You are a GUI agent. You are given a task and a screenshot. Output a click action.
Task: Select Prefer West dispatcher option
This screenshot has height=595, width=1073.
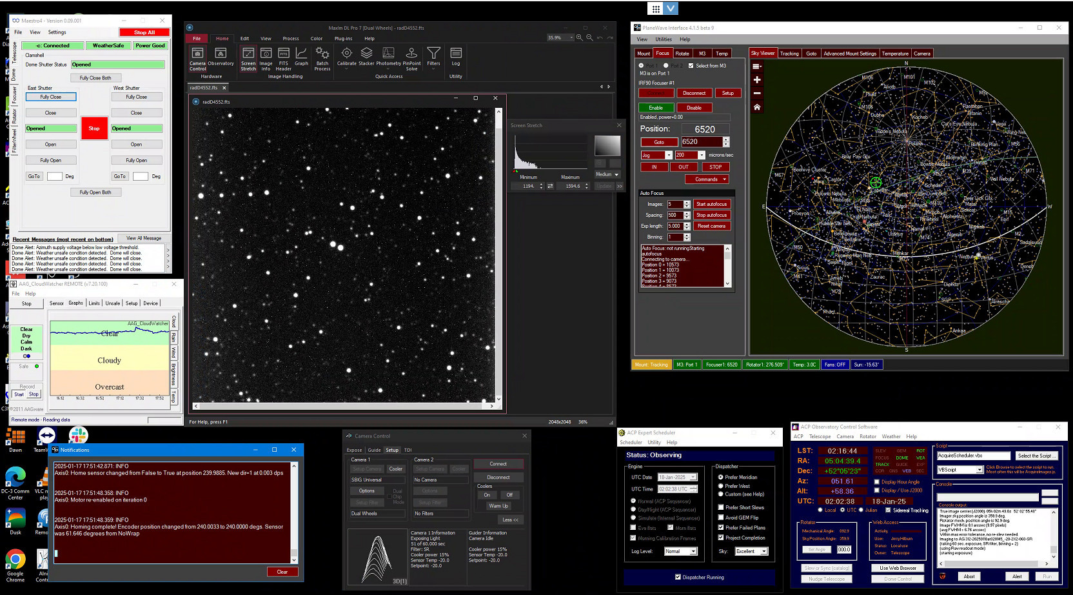(x=721, y=486)
